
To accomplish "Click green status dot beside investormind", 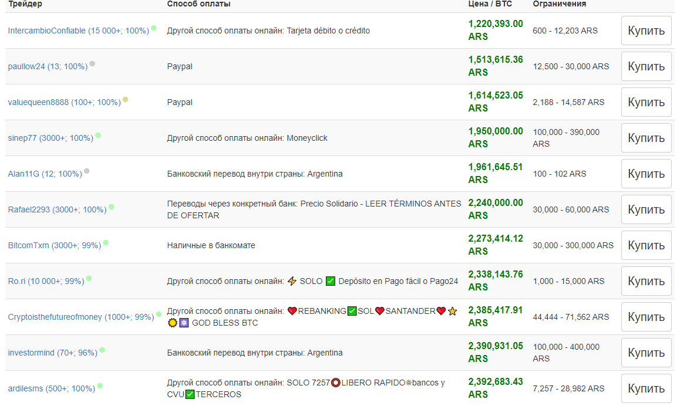I will 102,350.
